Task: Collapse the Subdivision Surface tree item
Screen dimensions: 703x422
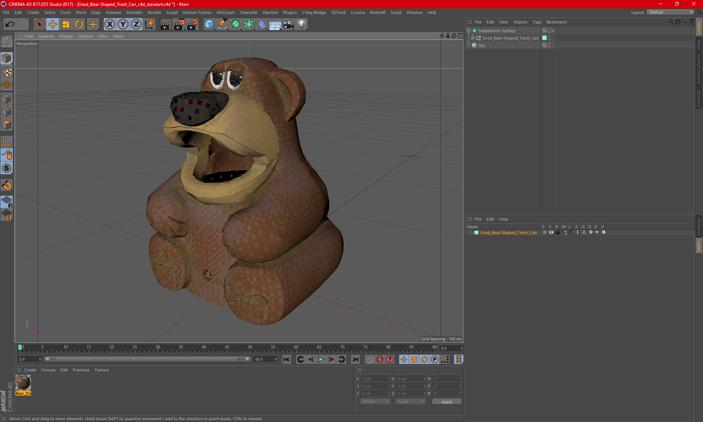Action: click(468, 31)
